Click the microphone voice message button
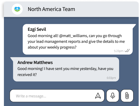 point(113,96)
